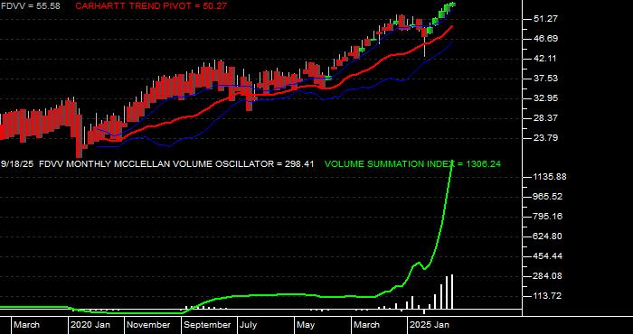Click the 1135.88 oscillator axis value
This screenshot has width=633, height=334.
(x=550, y=177)
